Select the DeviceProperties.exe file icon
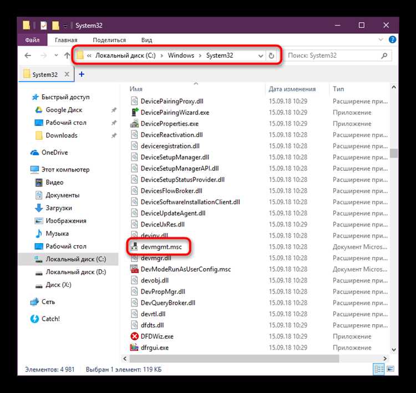This screenshot has width=416, height=393. tap(135, 123)
